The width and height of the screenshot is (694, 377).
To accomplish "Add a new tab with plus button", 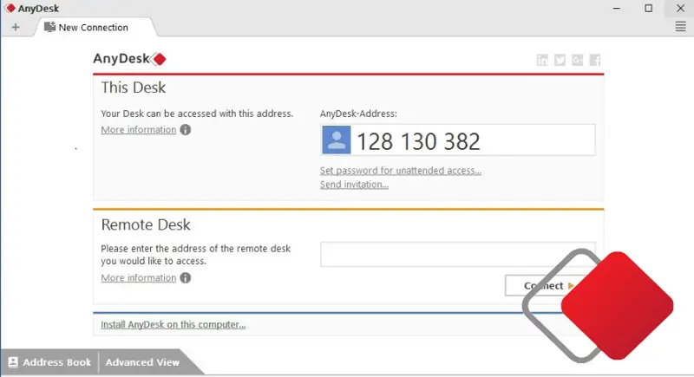I will click(16, 27).
